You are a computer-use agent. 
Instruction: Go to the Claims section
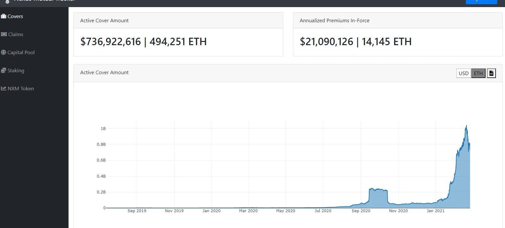point(16,34)
